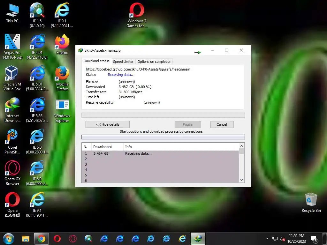Click the 31.800 MB/sec transfer rate value

pos(131,92)
